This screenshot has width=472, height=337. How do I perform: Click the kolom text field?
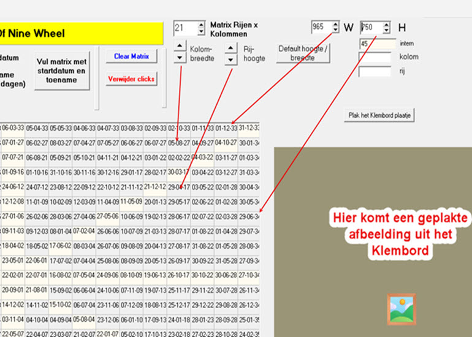[x=375, y=58]
